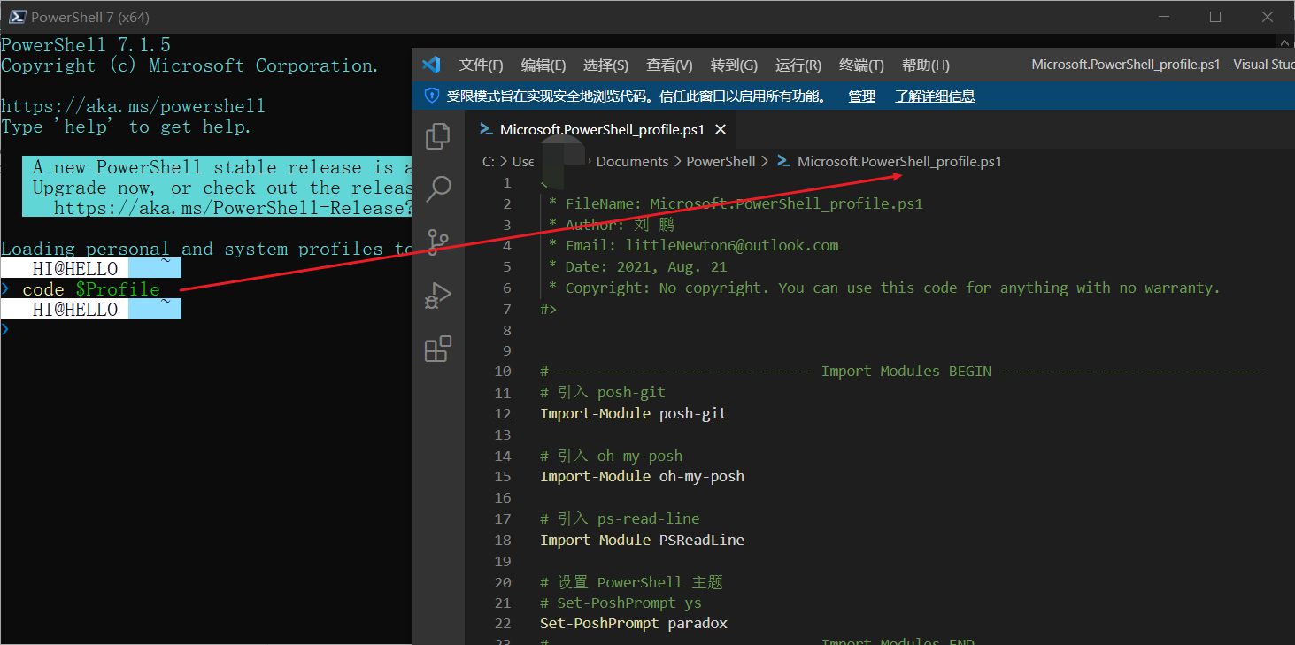1295x645 pixels.
Task: Click the '# 设置 PowerShell 主题' comment
Action: coord(631,582)
